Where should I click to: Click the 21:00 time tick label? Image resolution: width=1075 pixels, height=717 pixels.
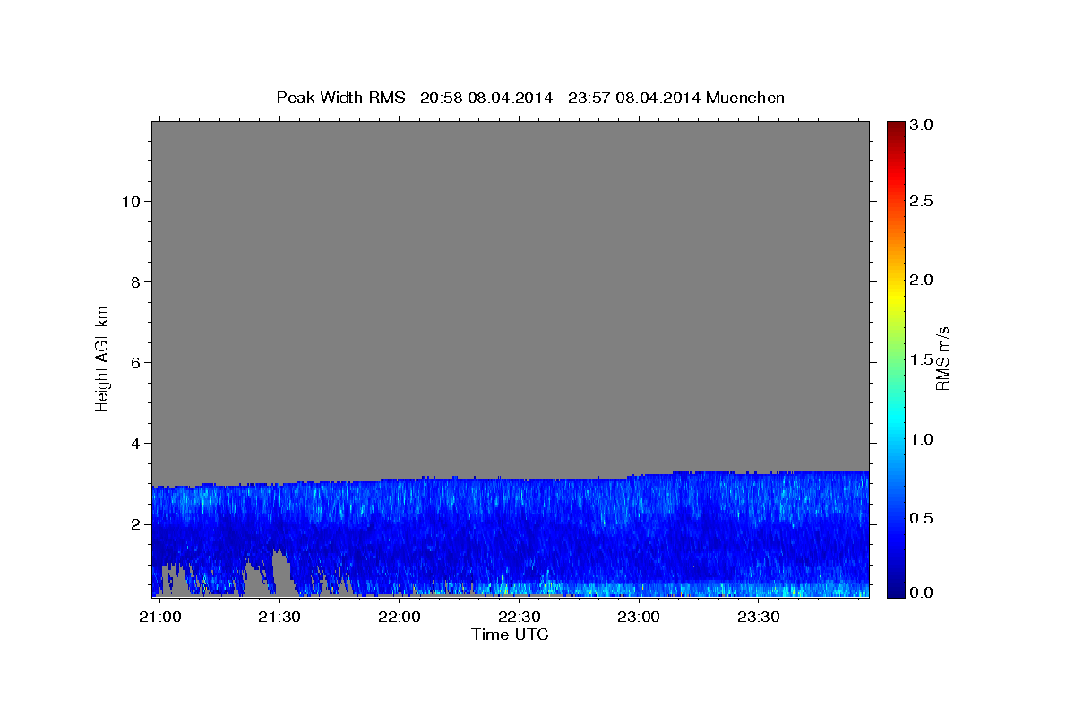point(159,617)
